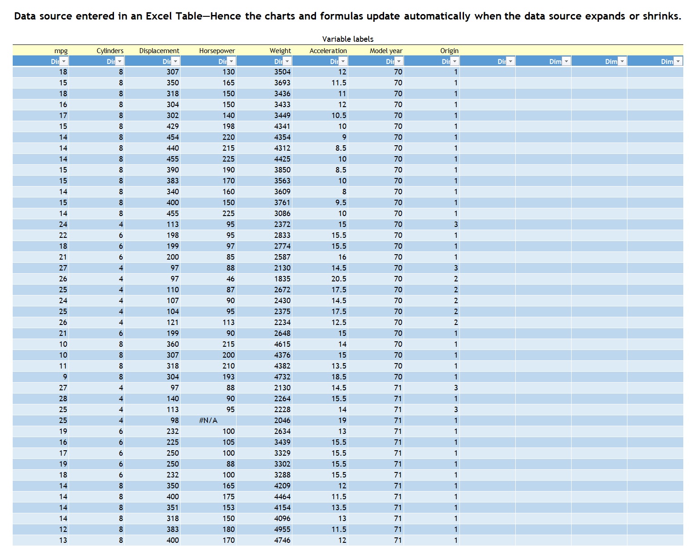Select the horsepower cell 210
The image size is (696, 546).
click(x=208, y=366)
